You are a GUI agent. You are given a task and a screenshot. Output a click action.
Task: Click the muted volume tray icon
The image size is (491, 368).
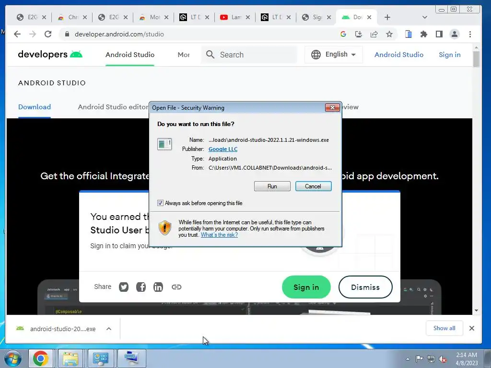[443, 359]
